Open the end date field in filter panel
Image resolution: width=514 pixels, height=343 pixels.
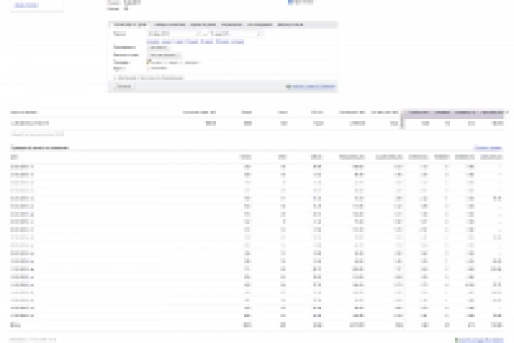(x=236, y=34)
